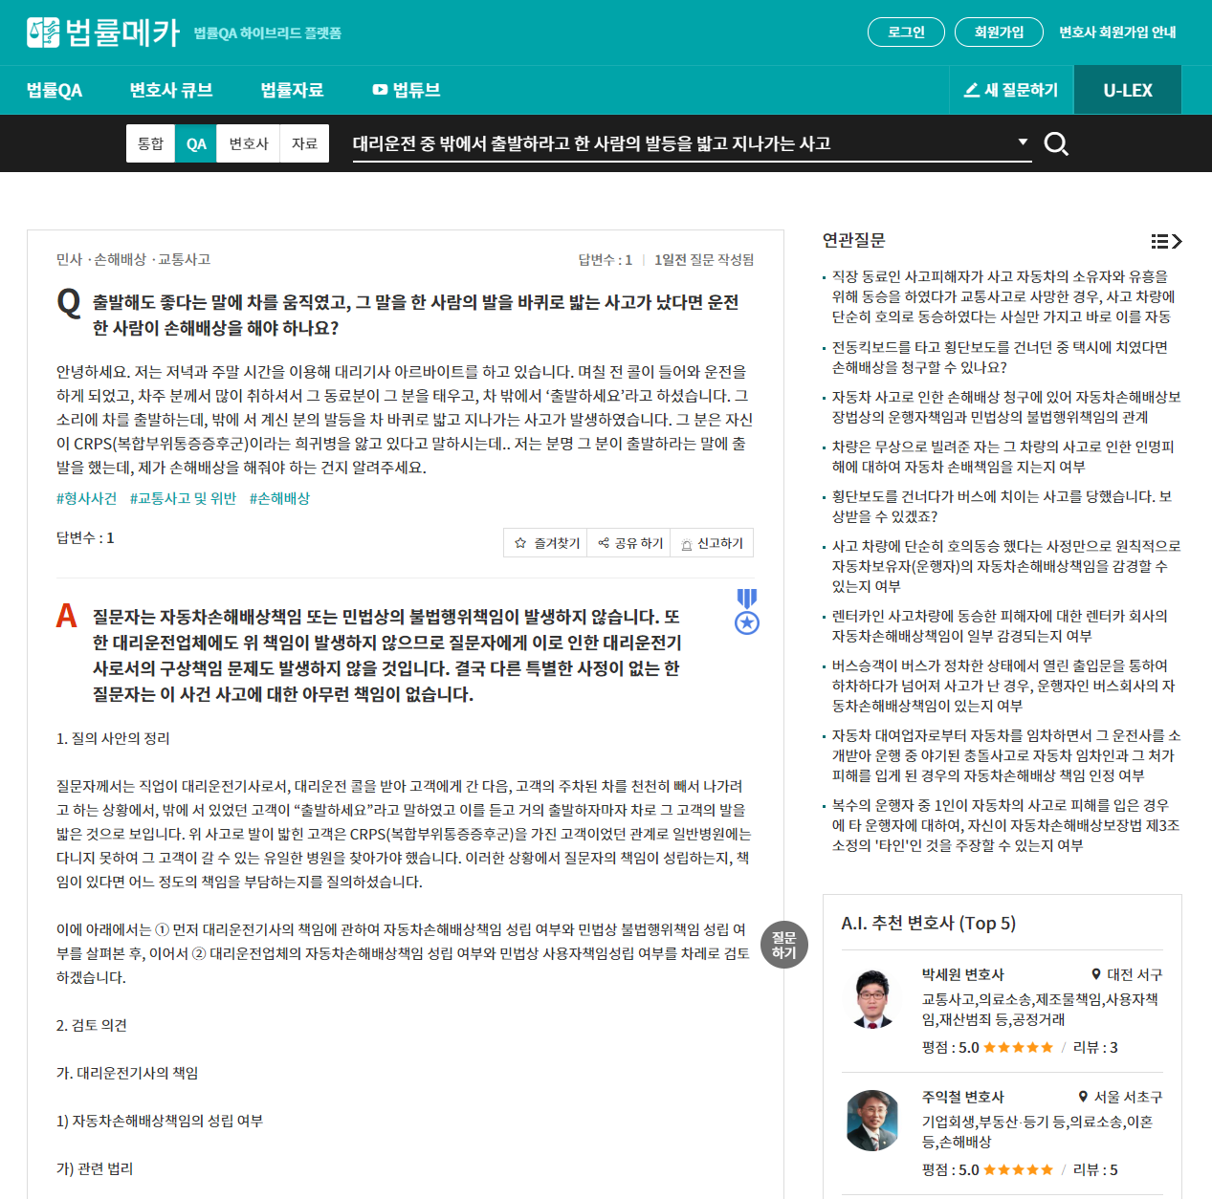Click 박세원 변호사 profile photo
The image size is (1212, 1199).
[x=872, y=999]
